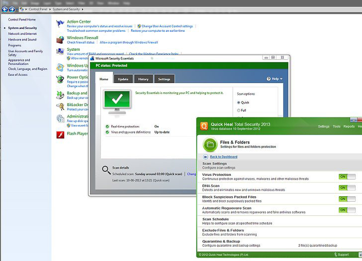Screen dimensions: 362x261
Task: Click the System computer icon
Action: (60, 51)
